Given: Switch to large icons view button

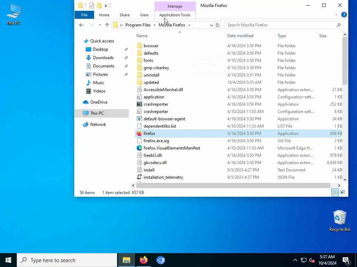Looking at the screenshot, I should pos(342,192).
